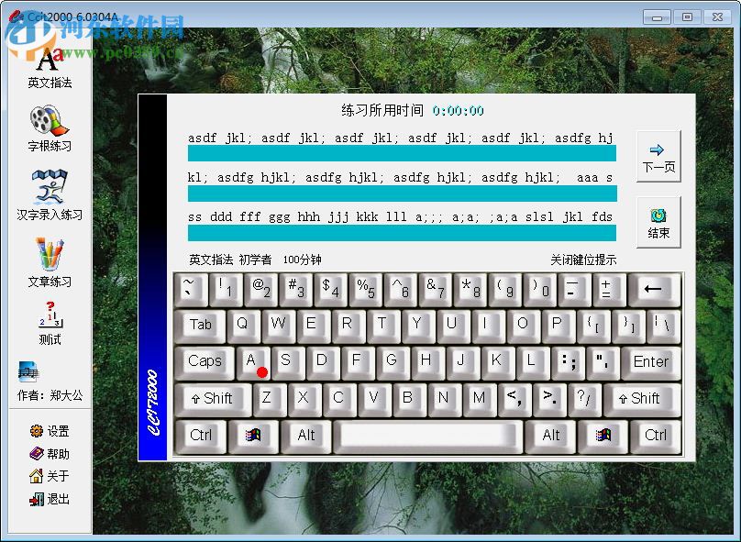The height and width of the screenshot is (542, 741).
Task: Click the right Windows key on virtual keyboard
Action: click(x=604, y=436)
